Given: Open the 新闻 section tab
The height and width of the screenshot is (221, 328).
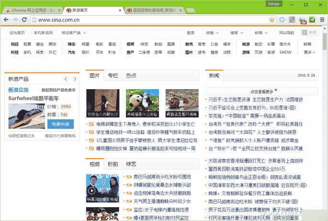Looking at the screenshot, I should 214,75.
